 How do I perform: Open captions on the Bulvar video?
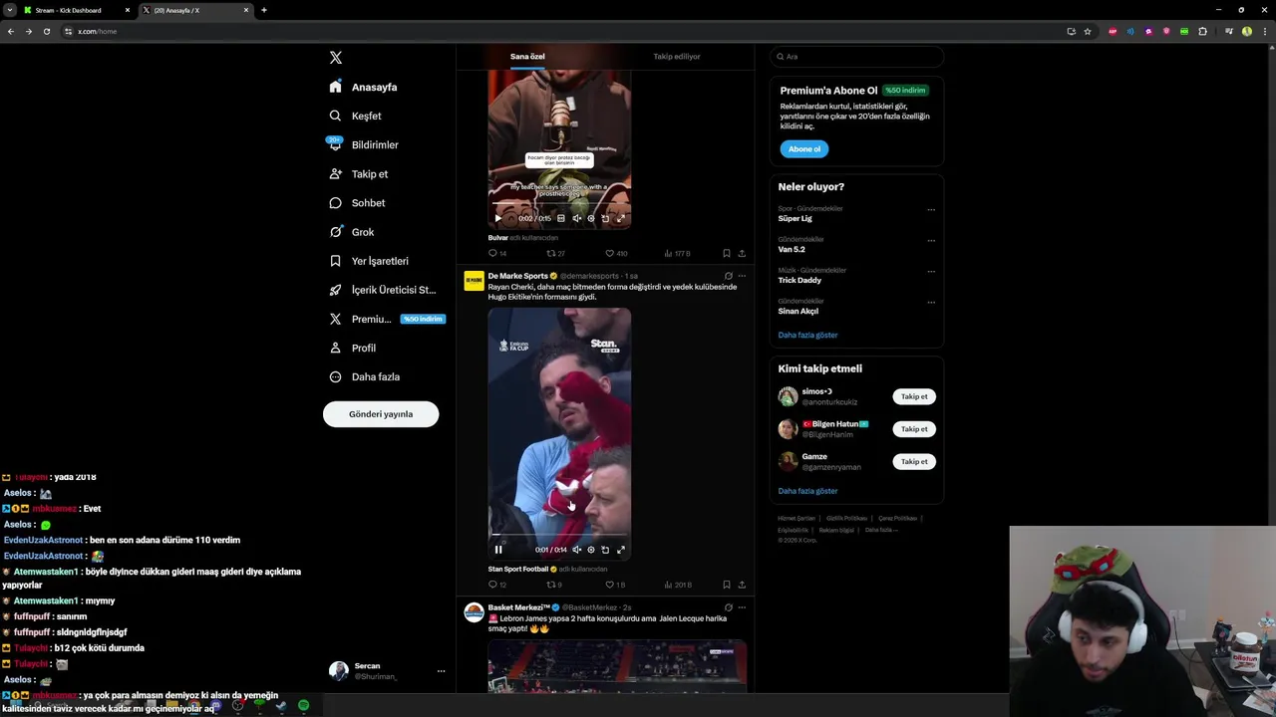tap(561, 218)
